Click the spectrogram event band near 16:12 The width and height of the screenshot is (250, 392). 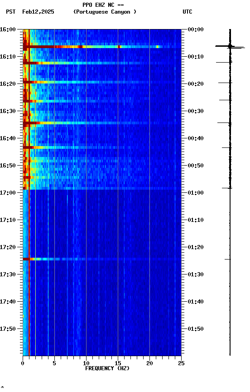(x=102, y=63)
